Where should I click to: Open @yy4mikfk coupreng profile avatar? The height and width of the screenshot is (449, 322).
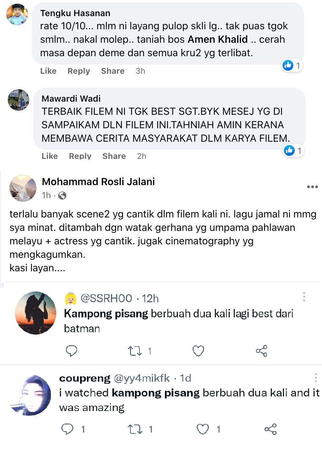31,395
